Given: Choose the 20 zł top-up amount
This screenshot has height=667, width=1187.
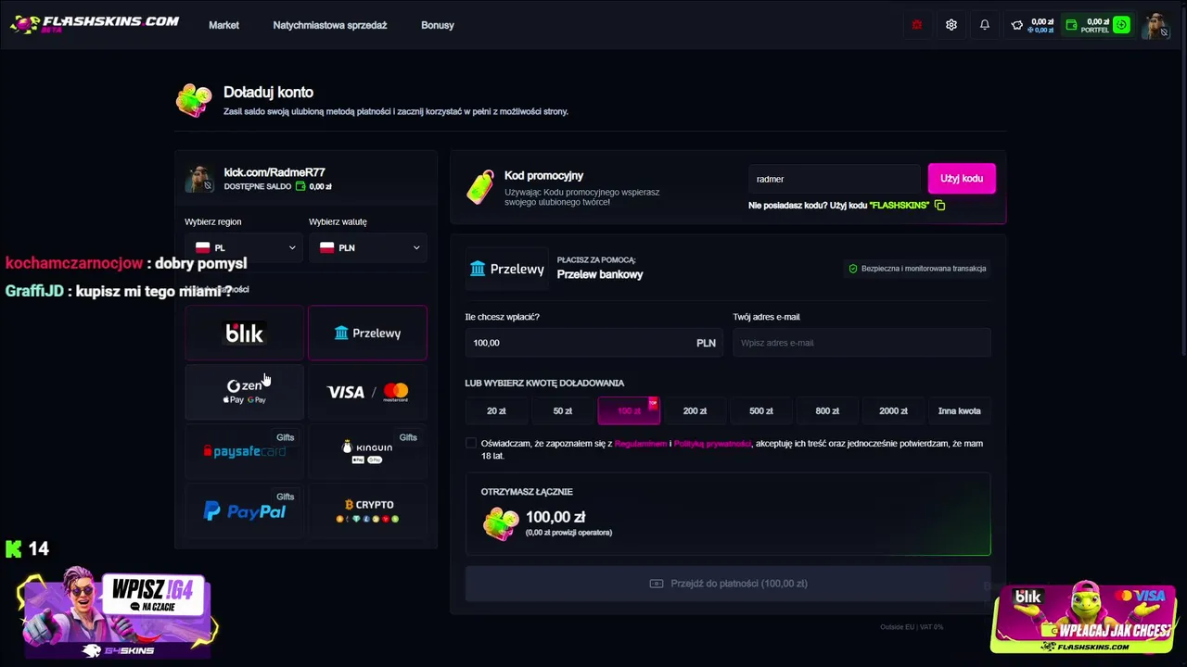Looking at the screenshot, I should tap(496, 410).
